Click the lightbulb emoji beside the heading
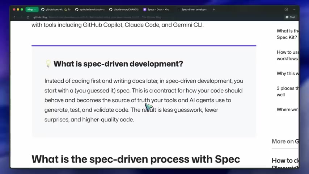The height and width of the screenshot is (174, 309). pyautogui.click(x=48, y=64)
